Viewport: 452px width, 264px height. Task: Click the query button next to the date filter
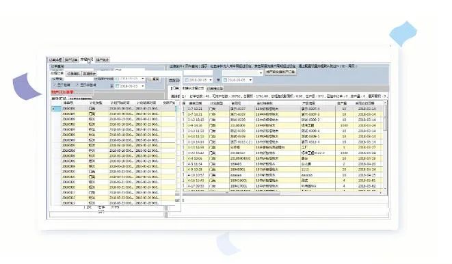click(x=153, y=79)
